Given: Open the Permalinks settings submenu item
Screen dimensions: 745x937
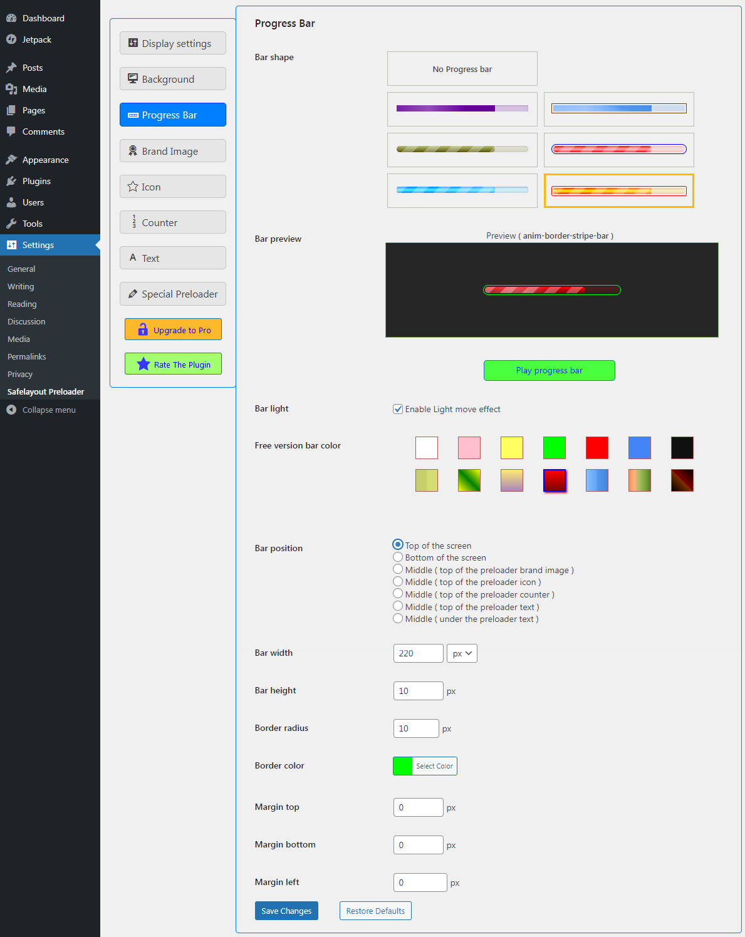Looking at the screenshot, I should (27, 356).
